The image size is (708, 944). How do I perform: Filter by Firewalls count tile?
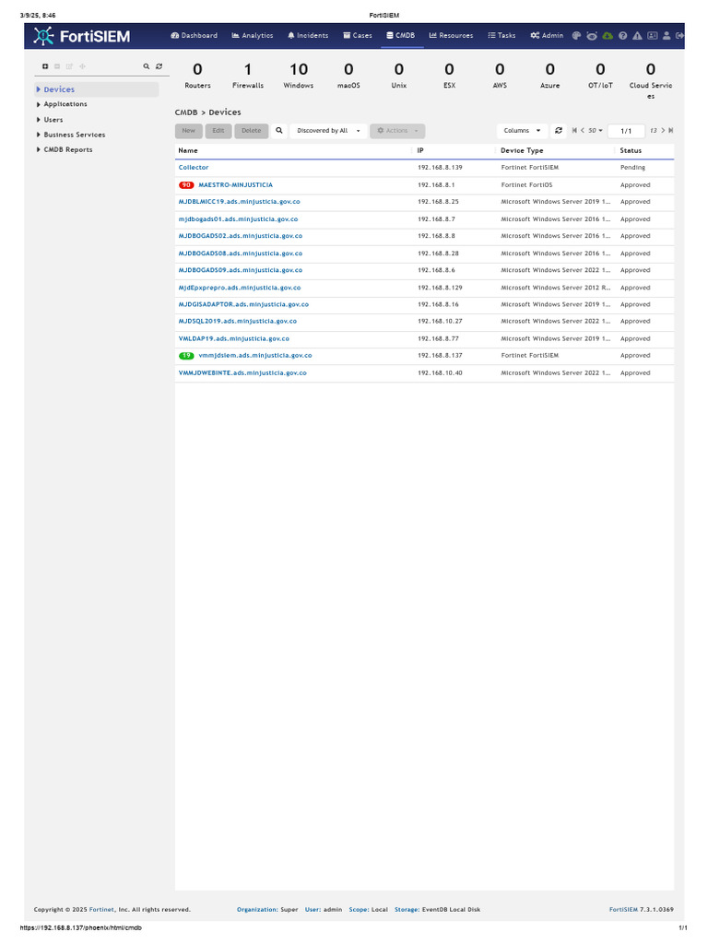point(248,76)
